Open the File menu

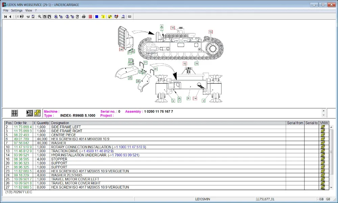point(6,10)
